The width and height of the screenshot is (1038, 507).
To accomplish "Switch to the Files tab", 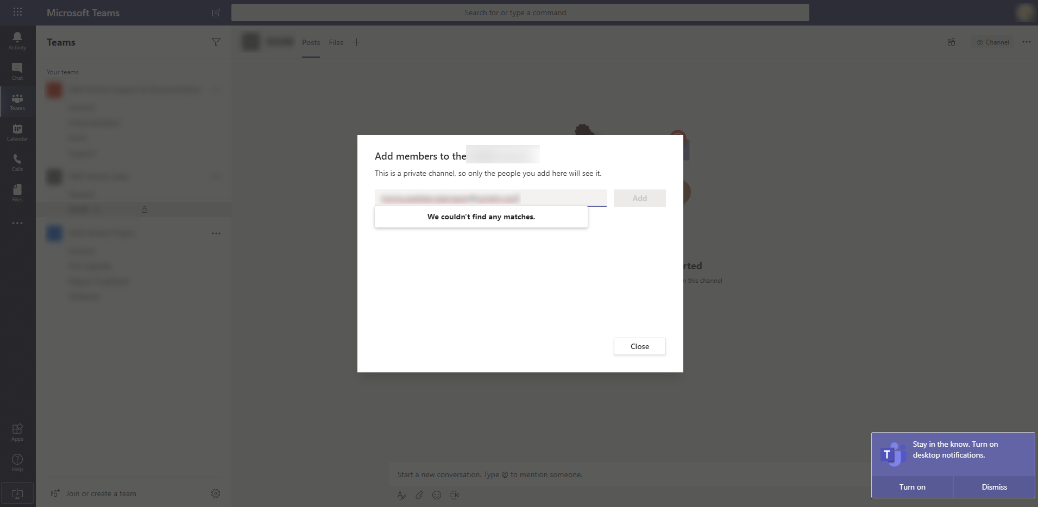I will click(x=336, y=42).
